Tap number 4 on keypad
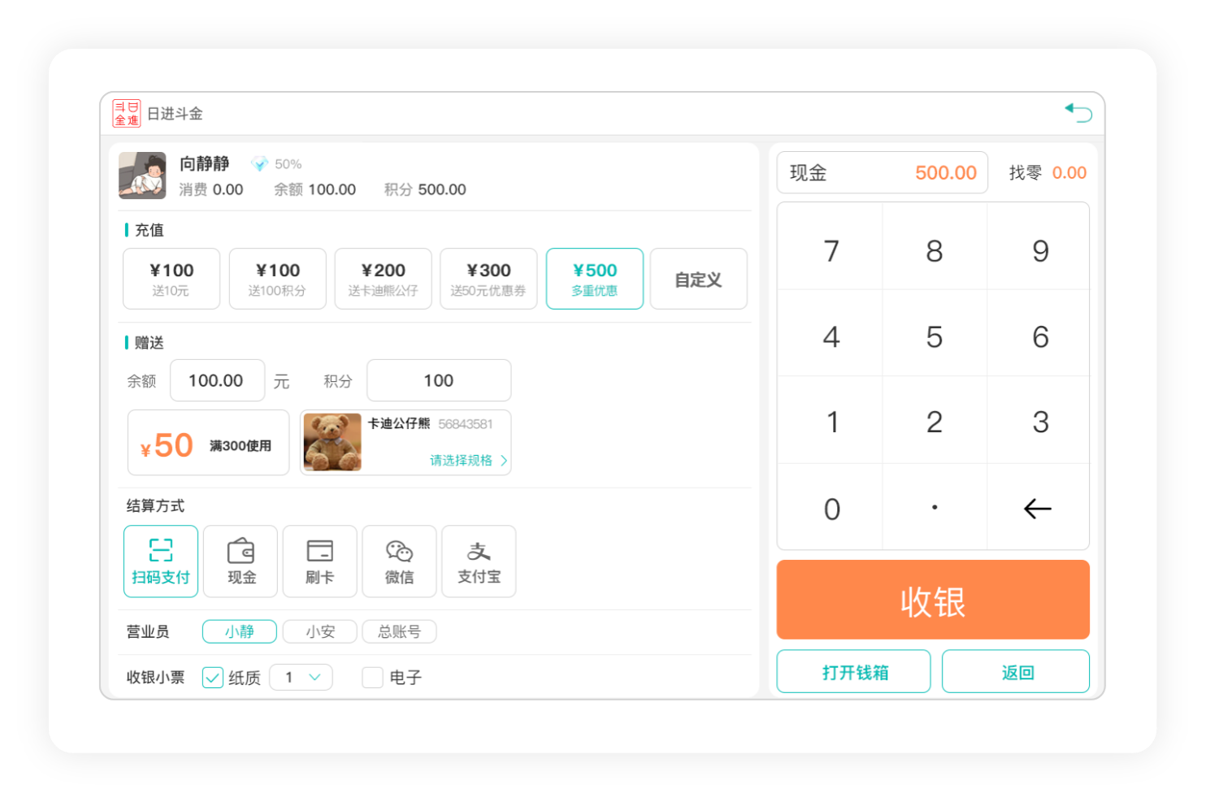 [x=831, y=336]
